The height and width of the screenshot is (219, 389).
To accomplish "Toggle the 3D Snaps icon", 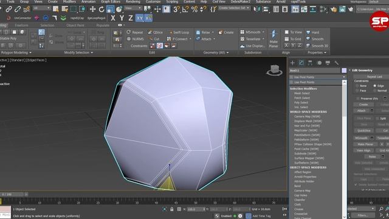I will click(x=176, y=10).
